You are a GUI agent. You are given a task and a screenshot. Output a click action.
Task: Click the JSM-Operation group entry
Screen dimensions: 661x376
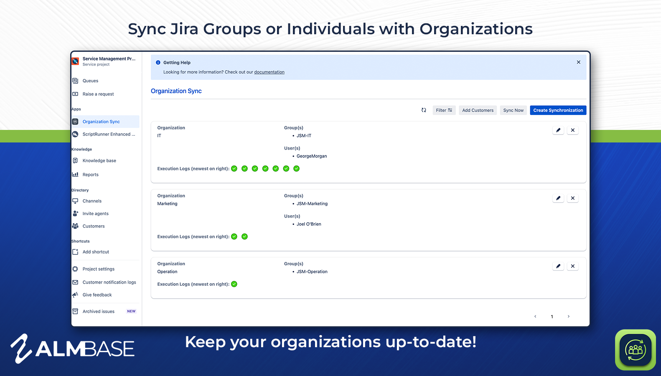coord(312,272)
